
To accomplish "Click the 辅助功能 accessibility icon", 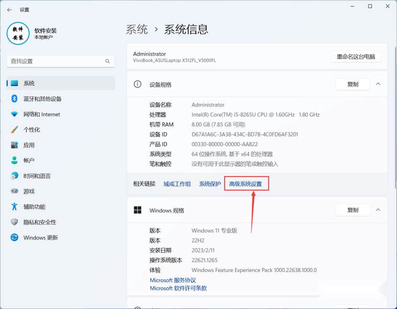I will (15, 206).
